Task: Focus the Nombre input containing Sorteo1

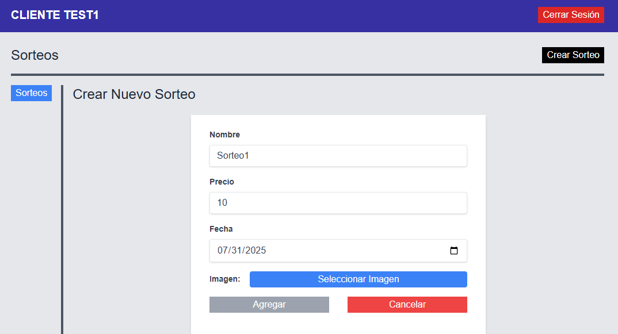Action: (x=338, y=156)
